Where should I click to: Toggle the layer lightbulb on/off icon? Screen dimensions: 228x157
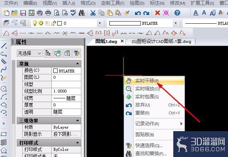tap(35, 23)
